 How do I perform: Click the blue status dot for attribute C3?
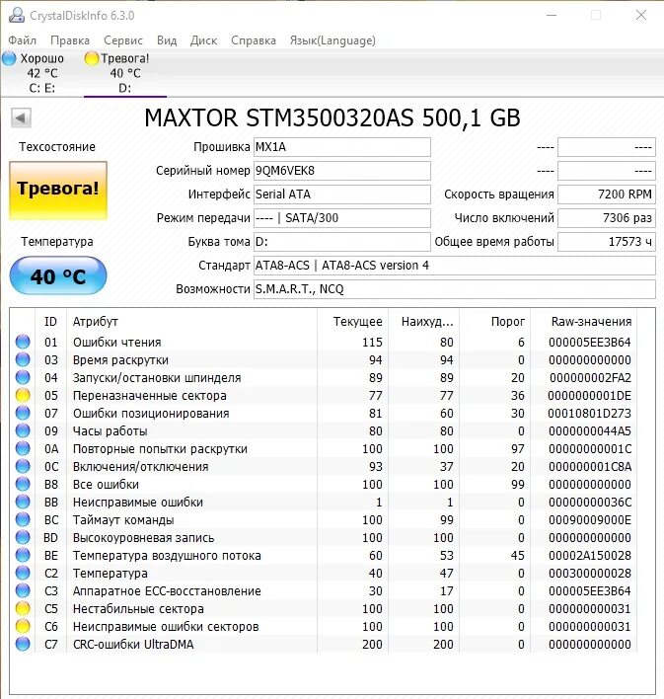pos(23,590)
